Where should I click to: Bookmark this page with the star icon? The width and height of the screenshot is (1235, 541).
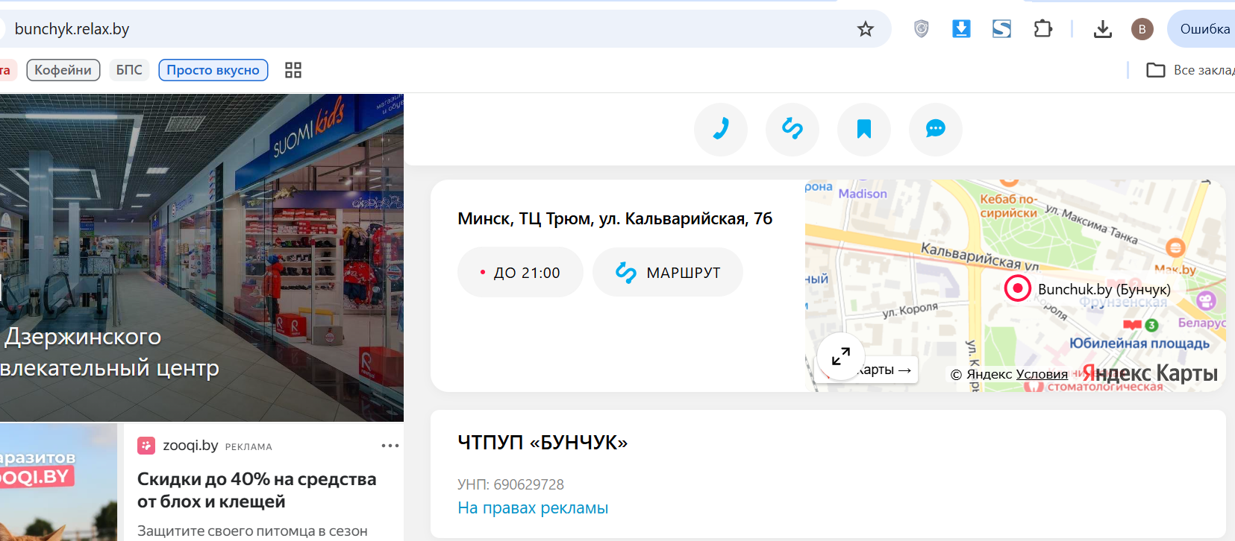point(866,29)
